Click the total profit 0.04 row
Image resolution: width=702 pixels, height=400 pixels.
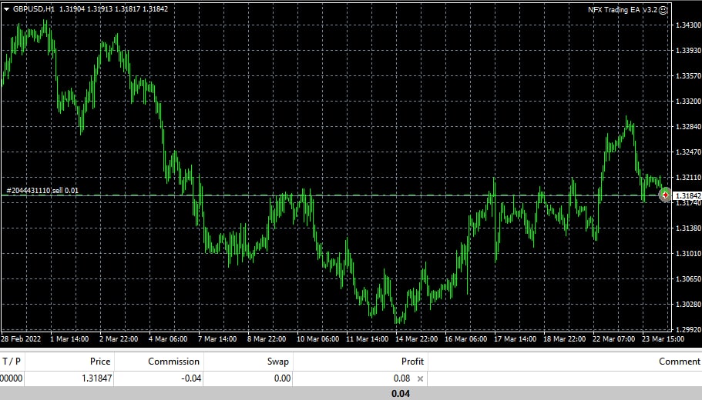point(351,393)
